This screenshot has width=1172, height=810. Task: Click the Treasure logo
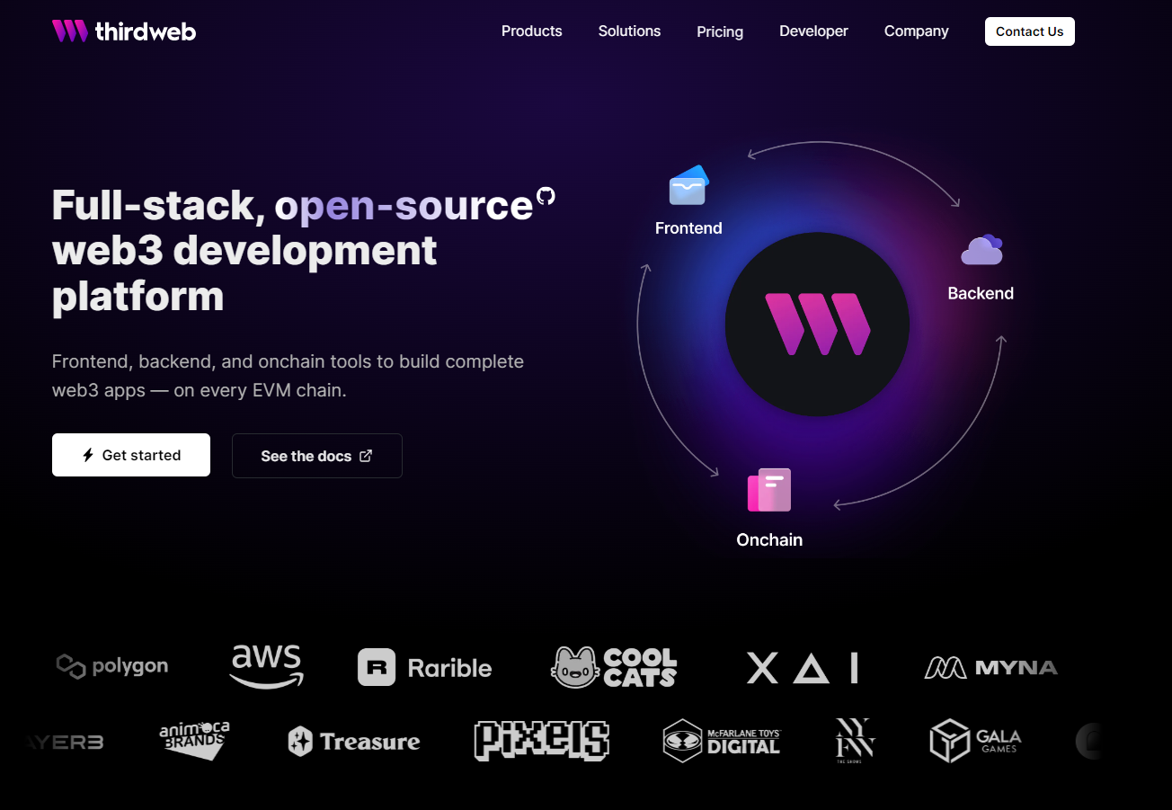[354, 742]
